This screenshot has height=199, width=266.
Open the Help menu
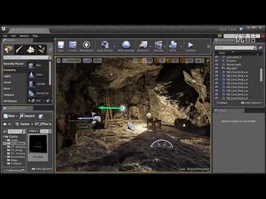click(x=35, y=36)
